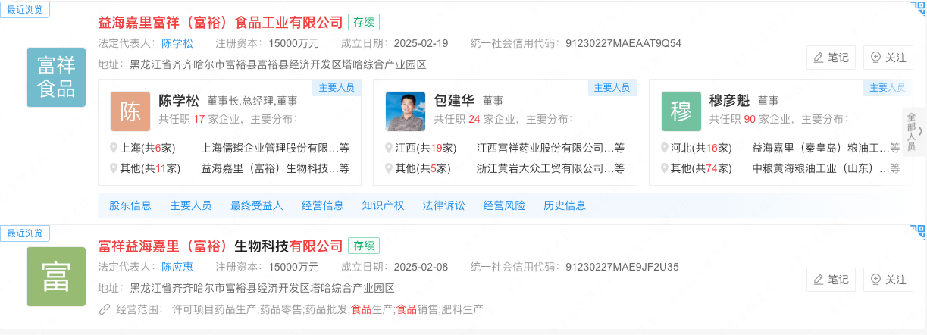Click location pin icon beside 江西(共19家)

point(390,148)
